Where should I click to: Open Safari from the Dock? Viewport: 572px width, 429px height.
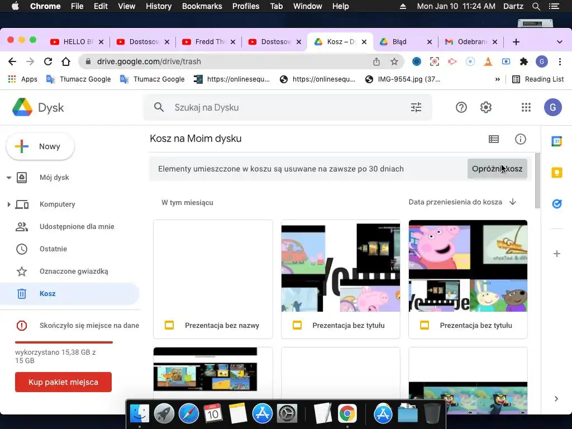click(188, 413)
